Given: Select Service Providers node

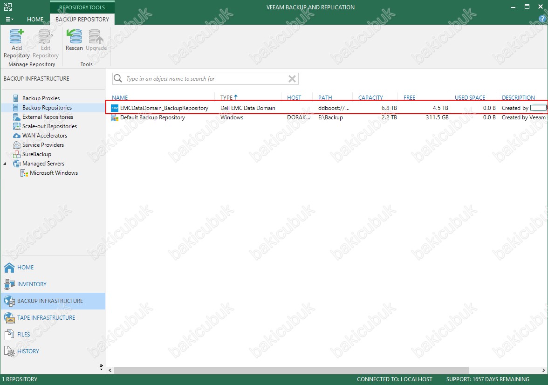Looking at the screenshot, I should pos(43,145).
